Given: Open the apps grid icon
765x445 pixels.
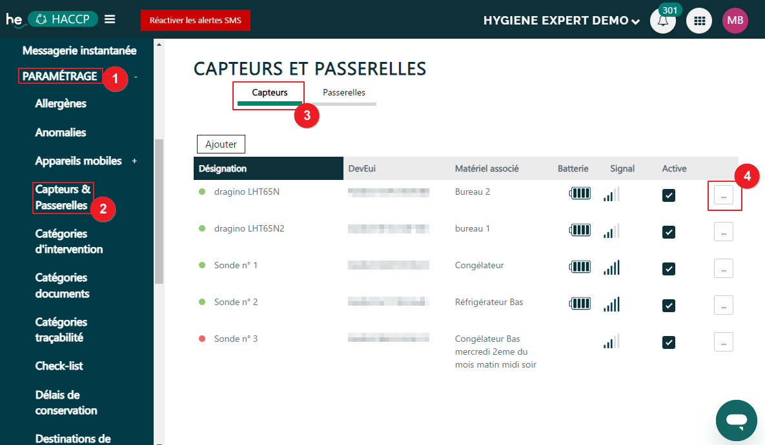Looking at the screenshot, I should (699, 21).
